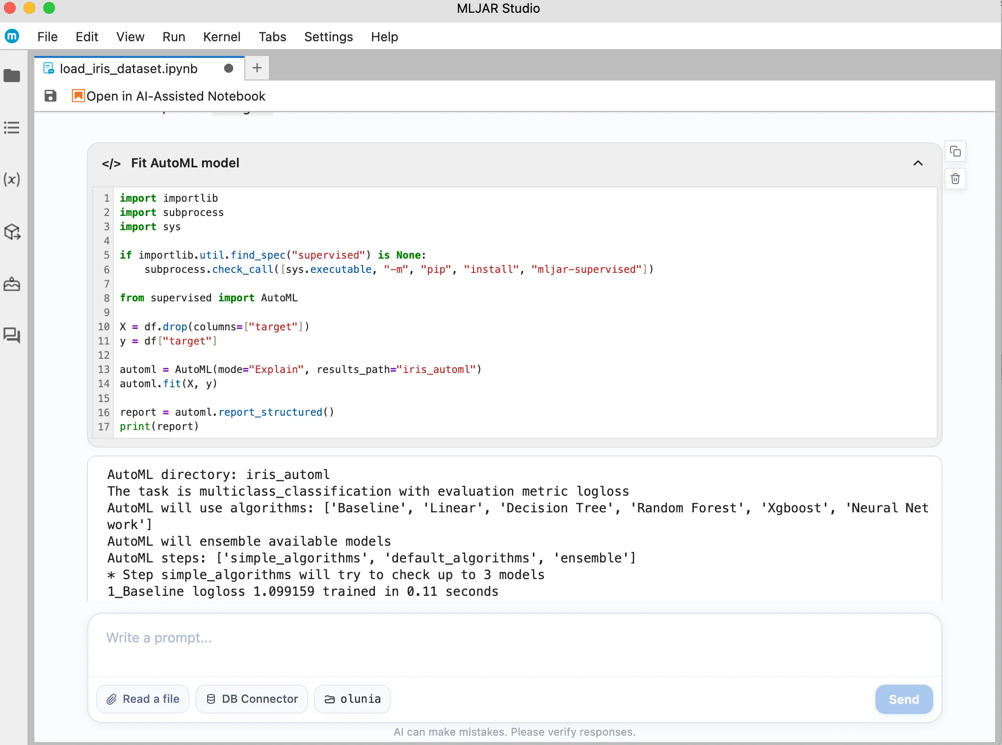The image size is (1002, 745).
Task: Open the Tabs menu
Action: coord(272,37)
